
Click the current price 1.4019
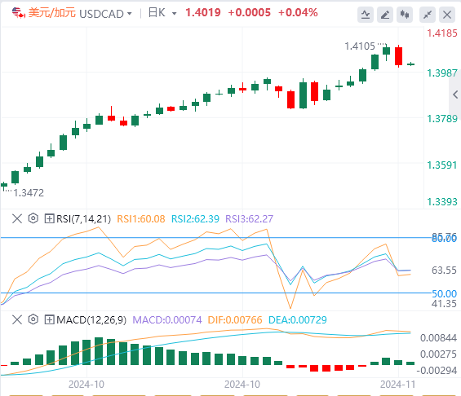(x=203, y=12)
